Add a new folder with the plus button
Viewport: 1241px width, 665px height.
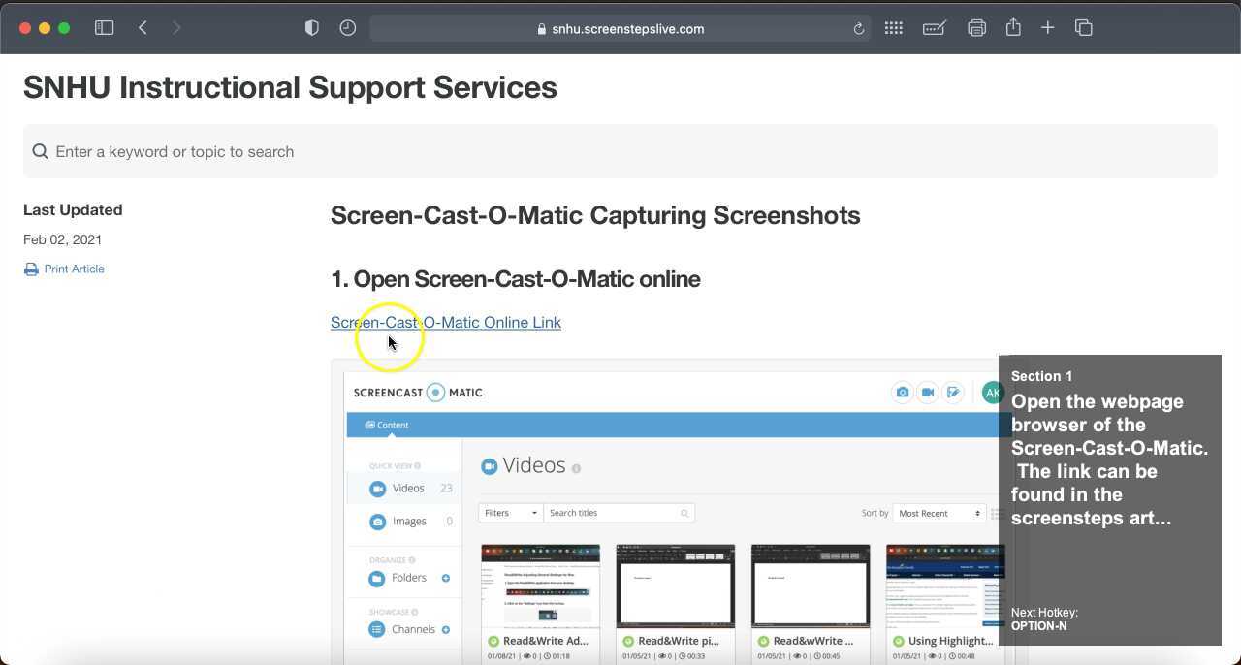(445, 578)
